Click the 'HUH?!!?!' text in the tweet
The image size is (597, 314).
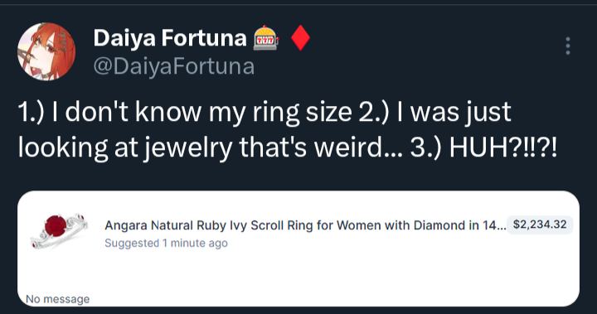[503, 147]
